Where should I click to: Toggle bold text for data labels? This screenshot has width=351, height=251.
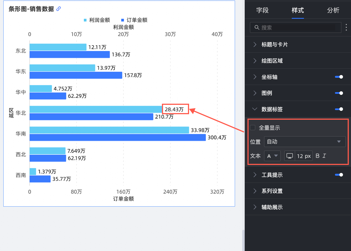[318, 156]
